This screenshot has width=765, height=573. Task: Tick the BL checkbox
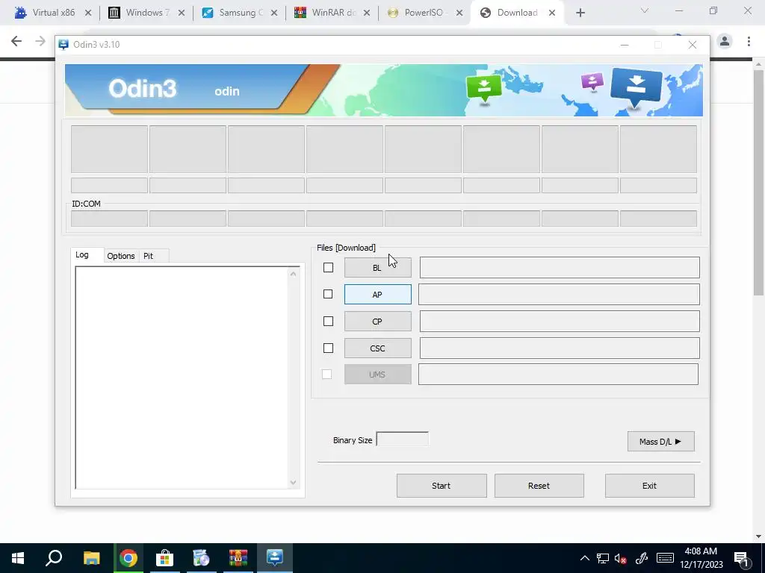(x=329, y=268)
